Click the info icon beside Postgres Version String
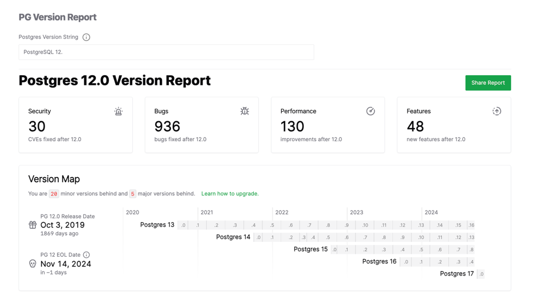Image resolution: width=540 pixels, height=304 pixels. pos(86,38)
